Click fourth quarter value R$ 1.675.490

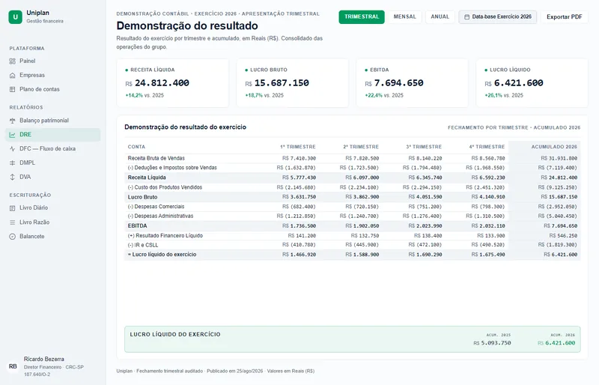pos(488,255)
